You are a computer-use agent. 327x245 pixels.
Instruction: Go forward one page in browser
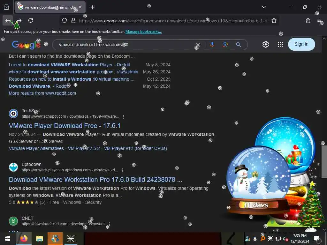pos(19,20)
